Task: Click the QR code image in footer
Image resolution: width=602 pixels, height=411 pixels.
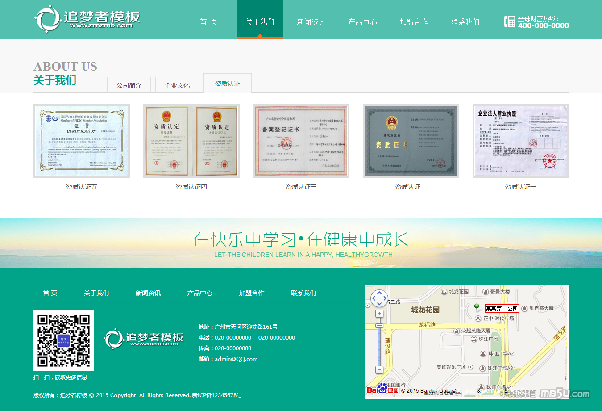Action: [x=63, y=340]
